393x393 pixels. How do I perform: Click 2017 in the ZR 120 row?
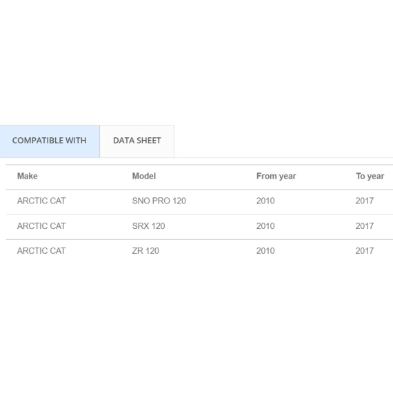coord(365,251)
